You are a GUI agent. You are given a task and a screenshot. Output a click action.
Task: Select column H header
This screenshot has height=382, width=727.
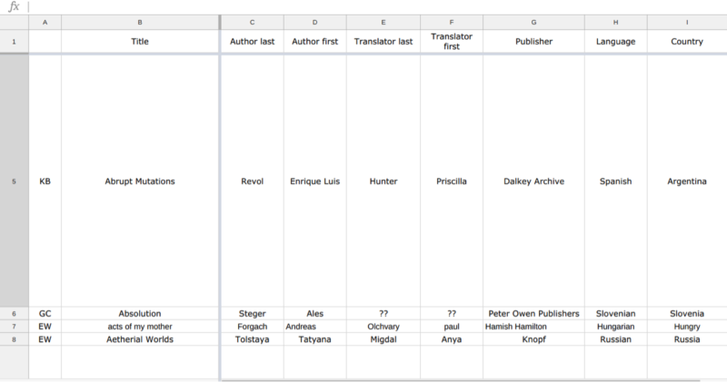(616, 22)
